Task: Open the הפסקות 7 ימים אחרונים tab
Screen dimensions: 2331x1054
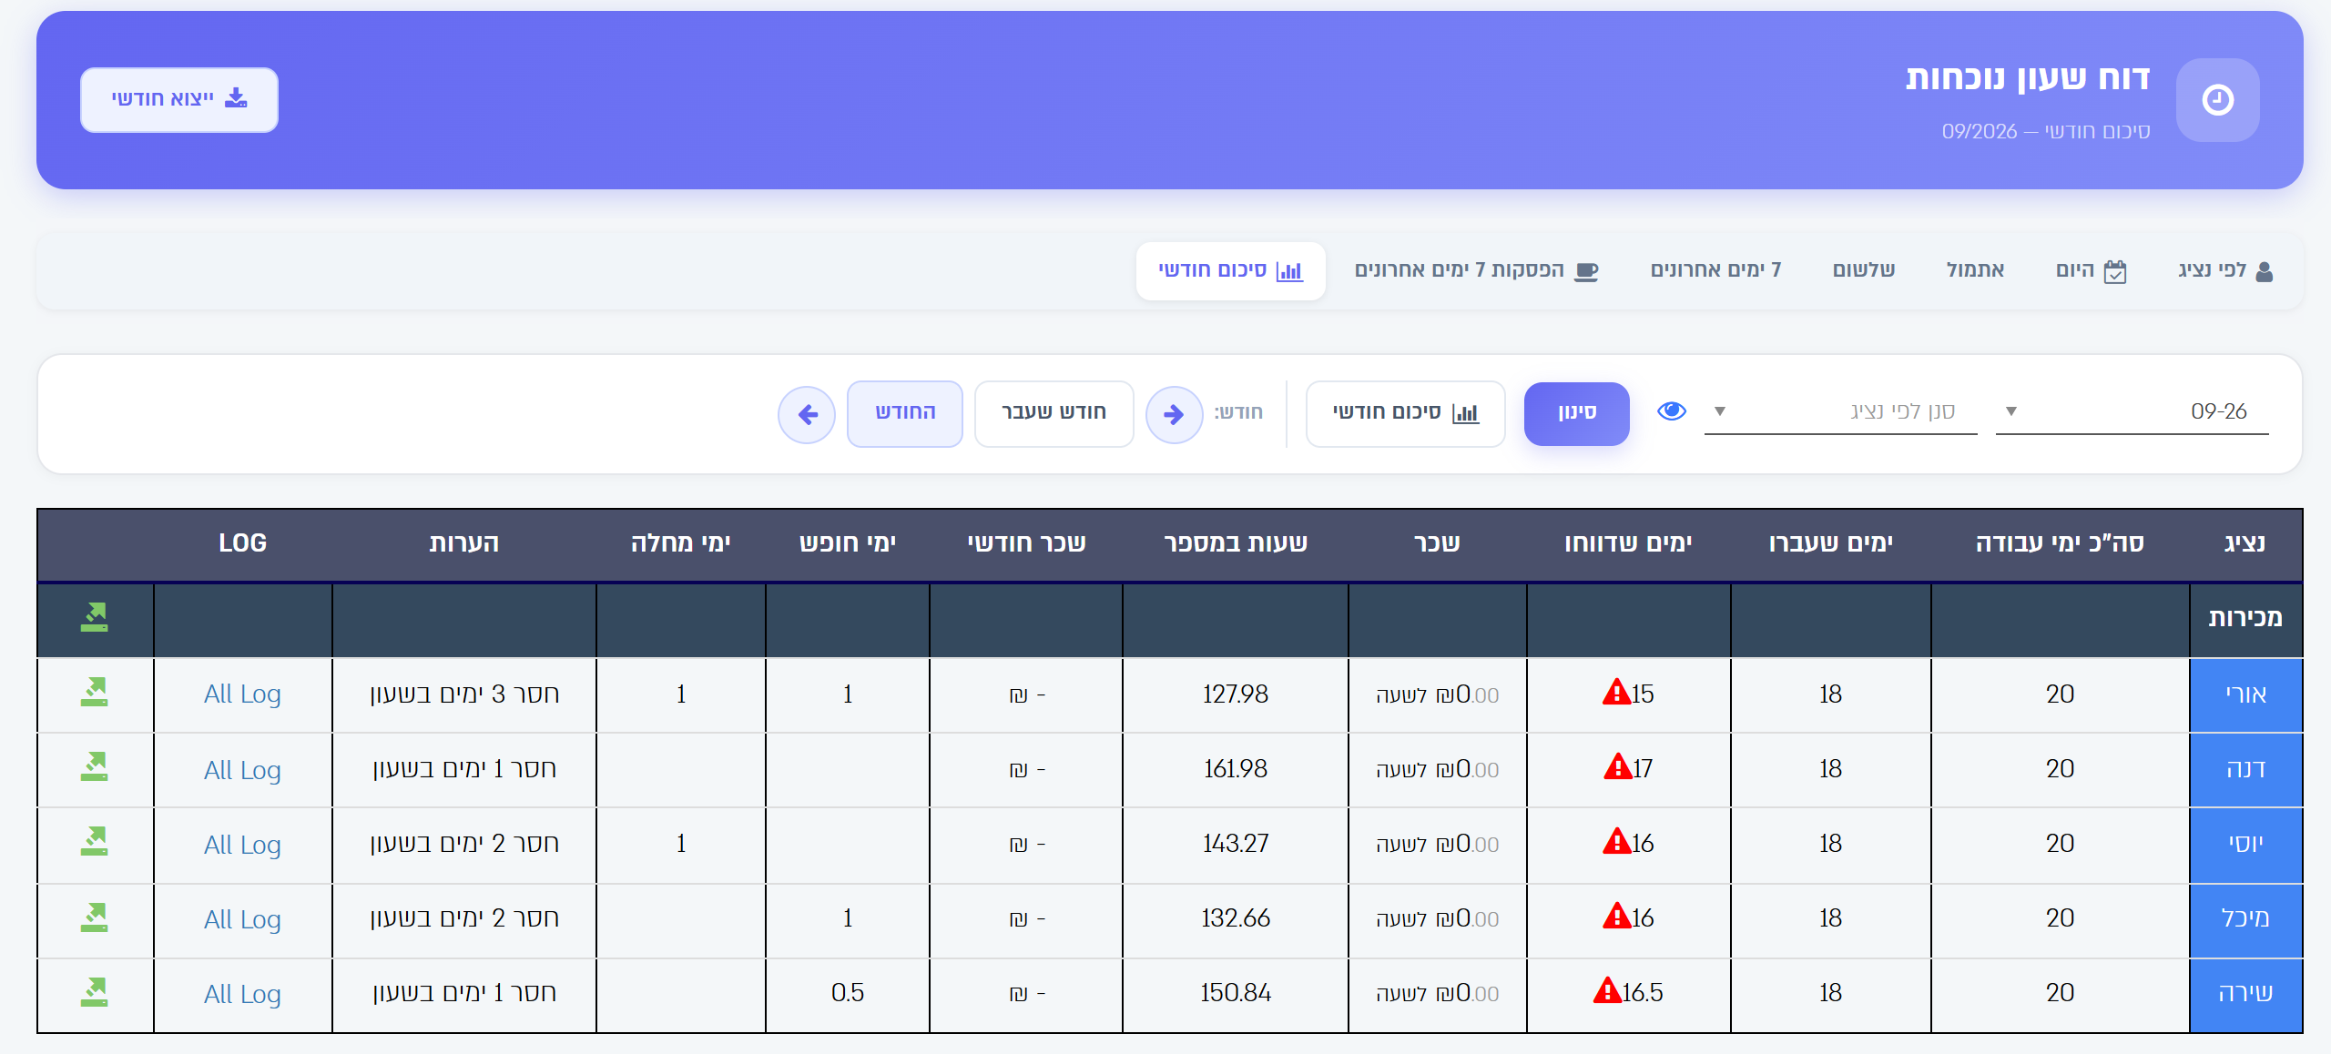Action: coord(1476,271)
